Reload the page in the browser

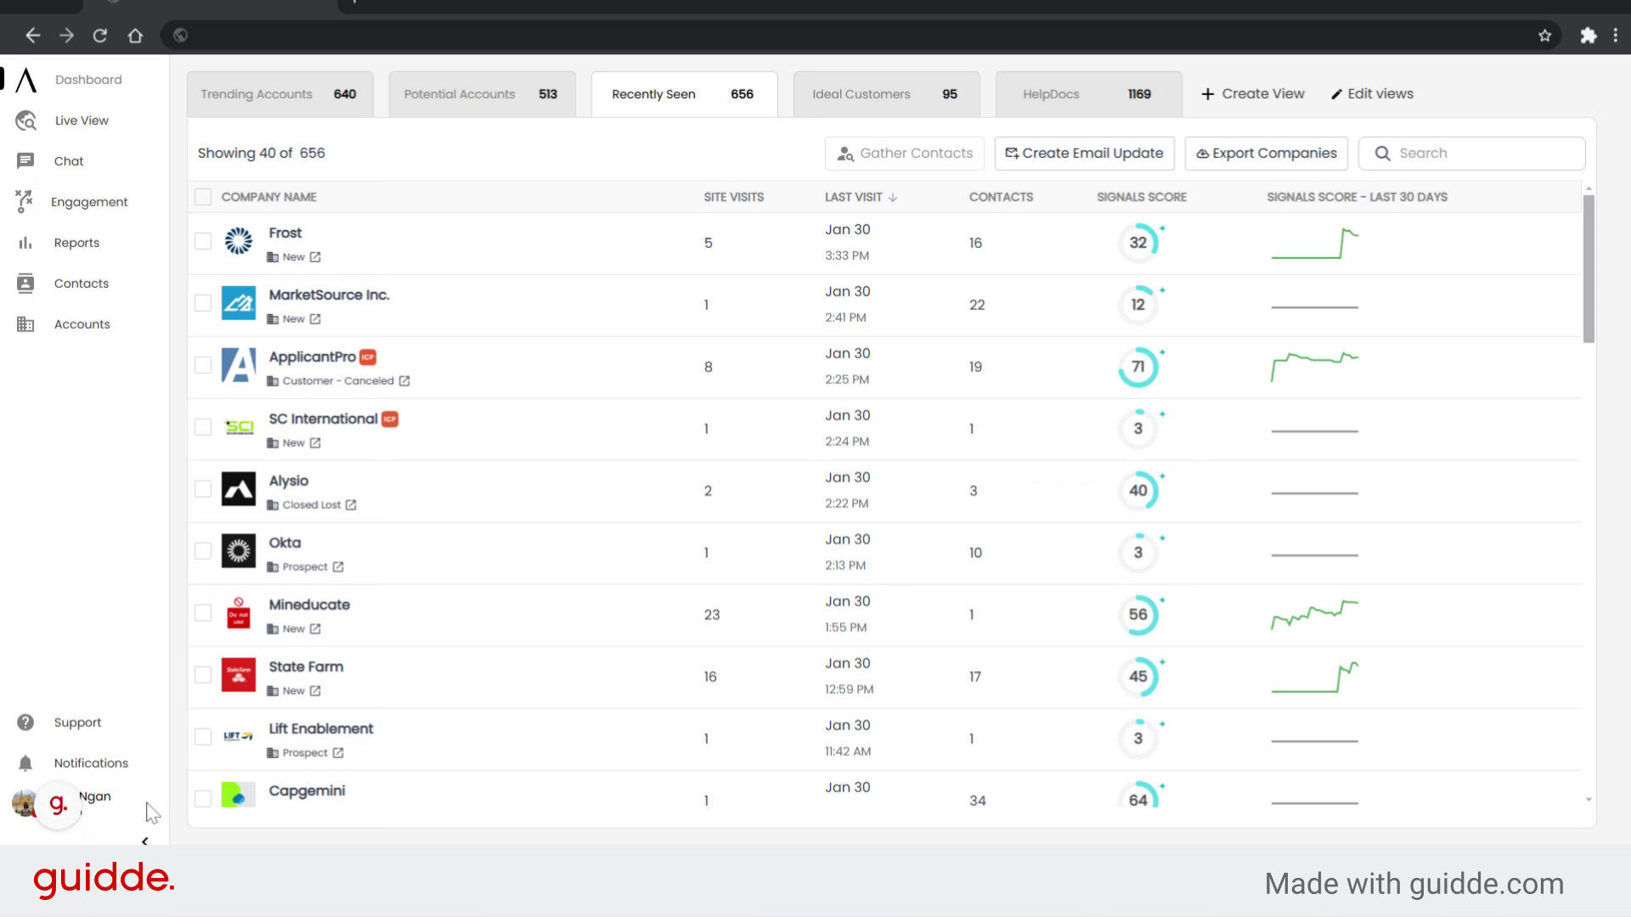pyautogui.click(x=100, y=36)
